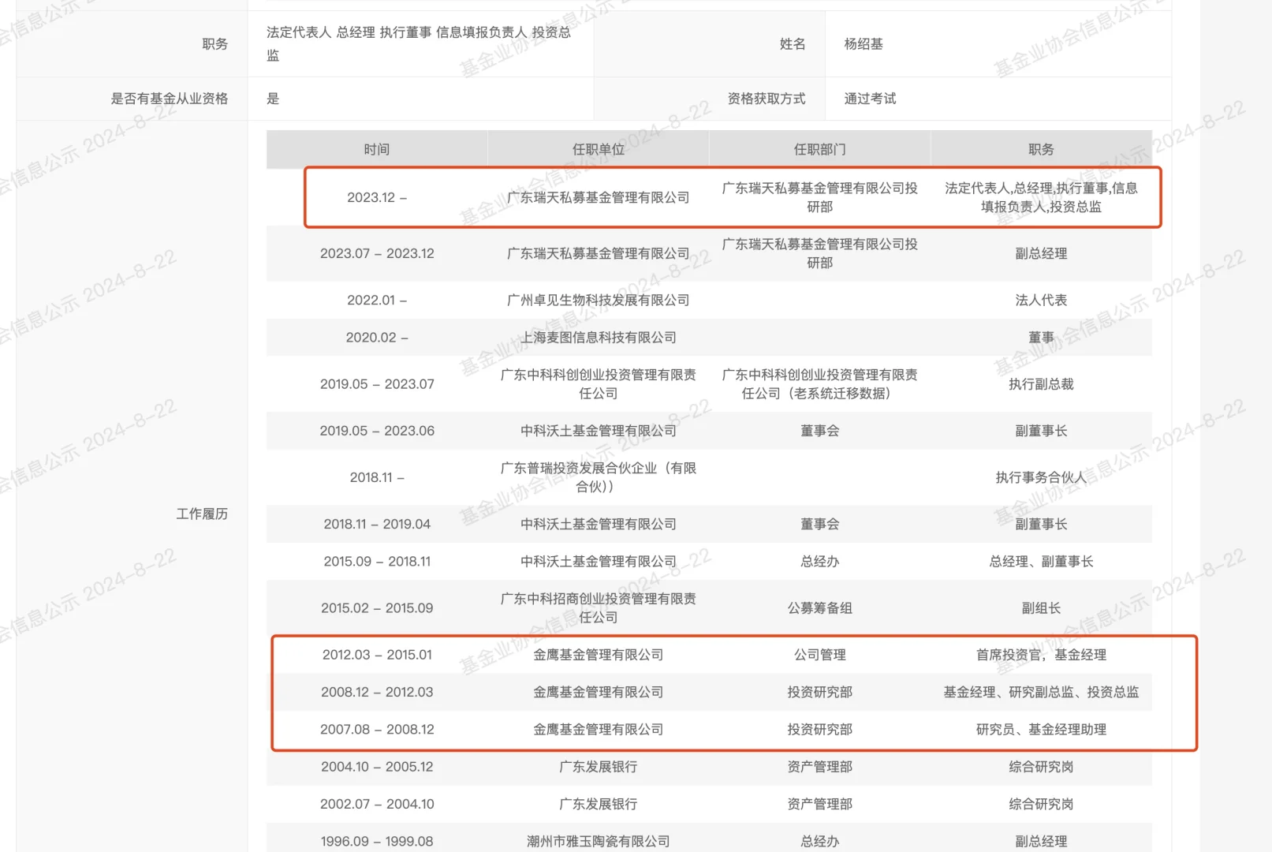The height and width of the screenshot is (852, 1272).
Task: Select the 首席投资官,基金经理 cell
Action: (x=1041, y=655)
